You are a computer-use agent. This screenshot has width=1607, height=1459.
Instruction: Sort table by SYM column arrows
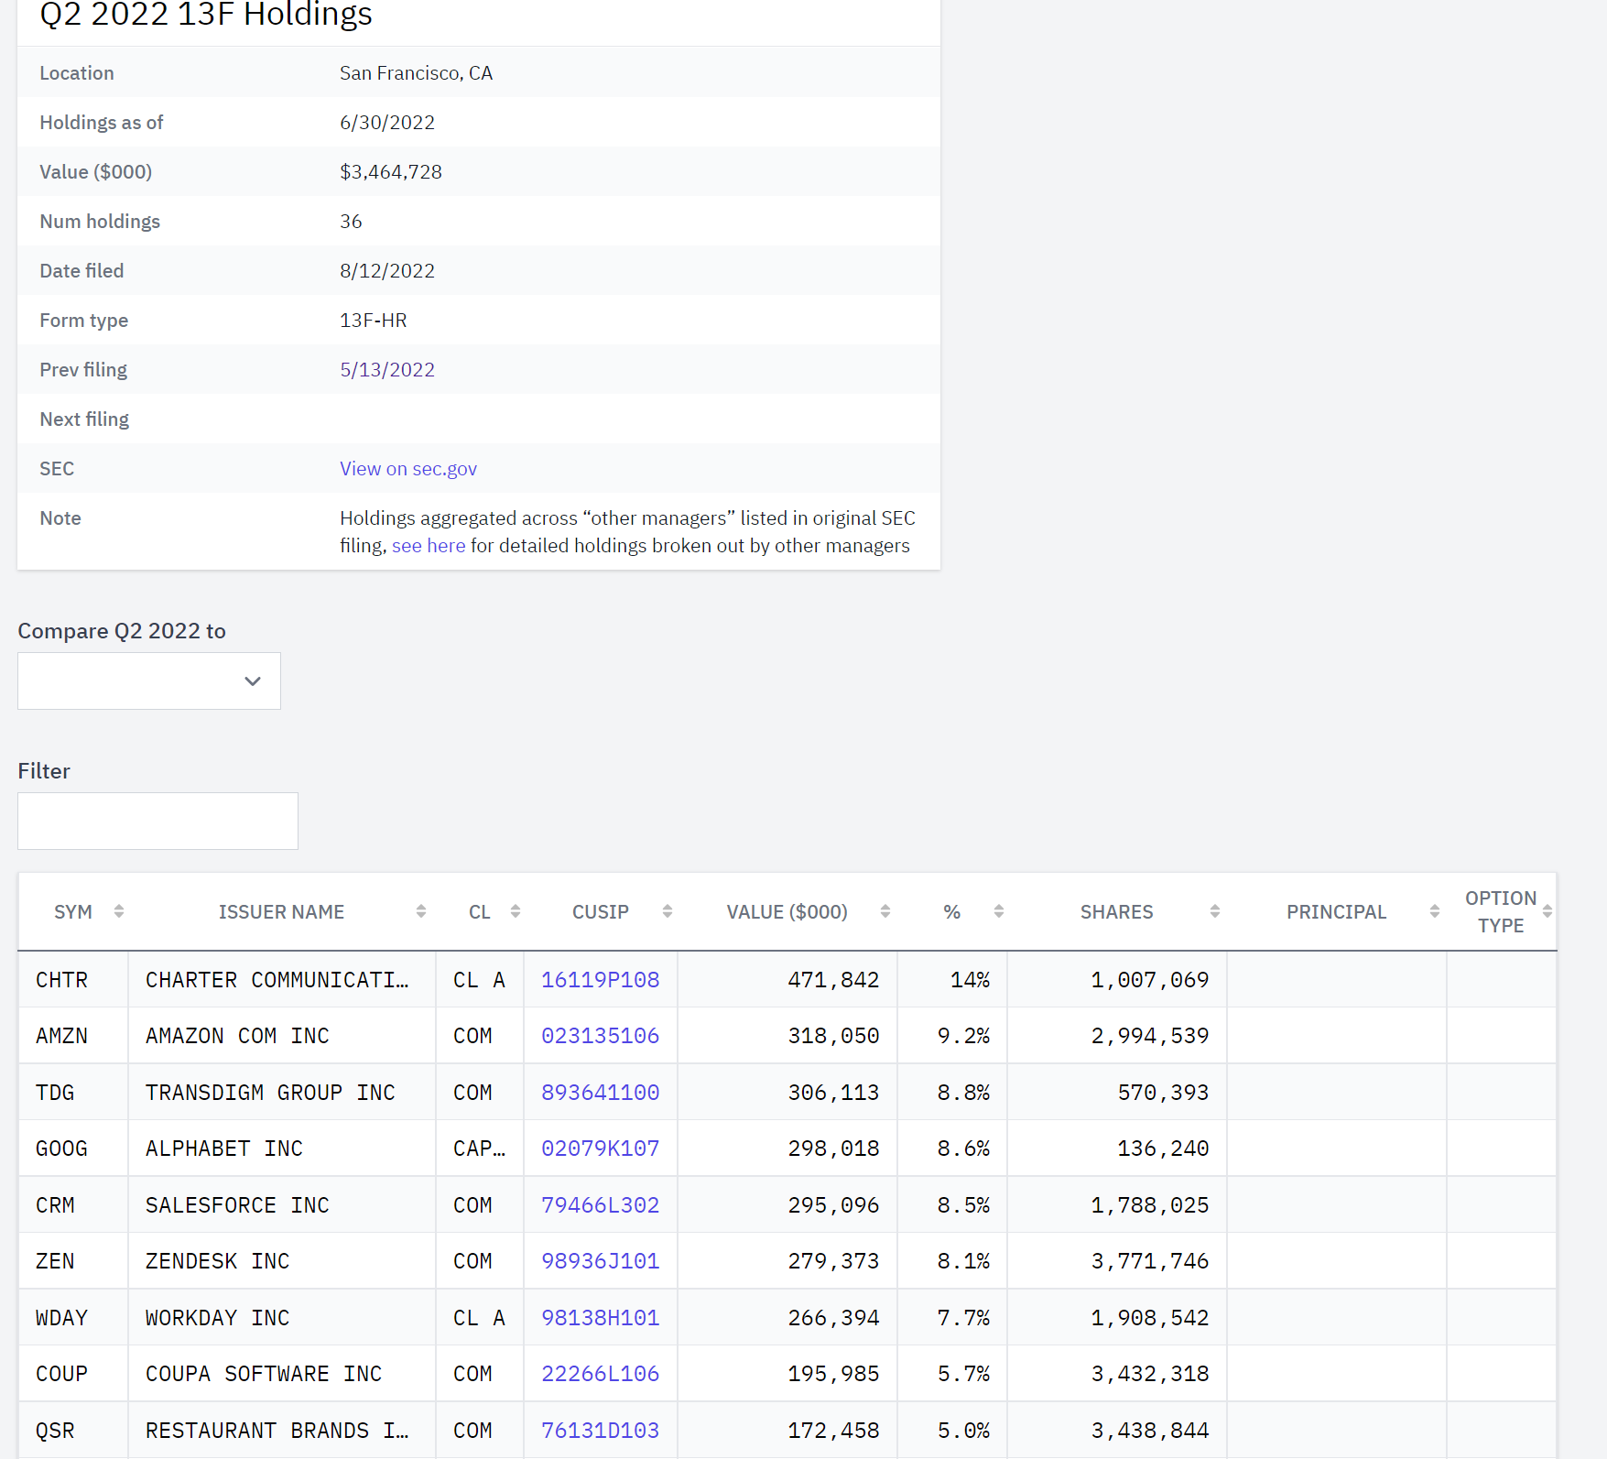pyautogui.click(x=119, y=911)
